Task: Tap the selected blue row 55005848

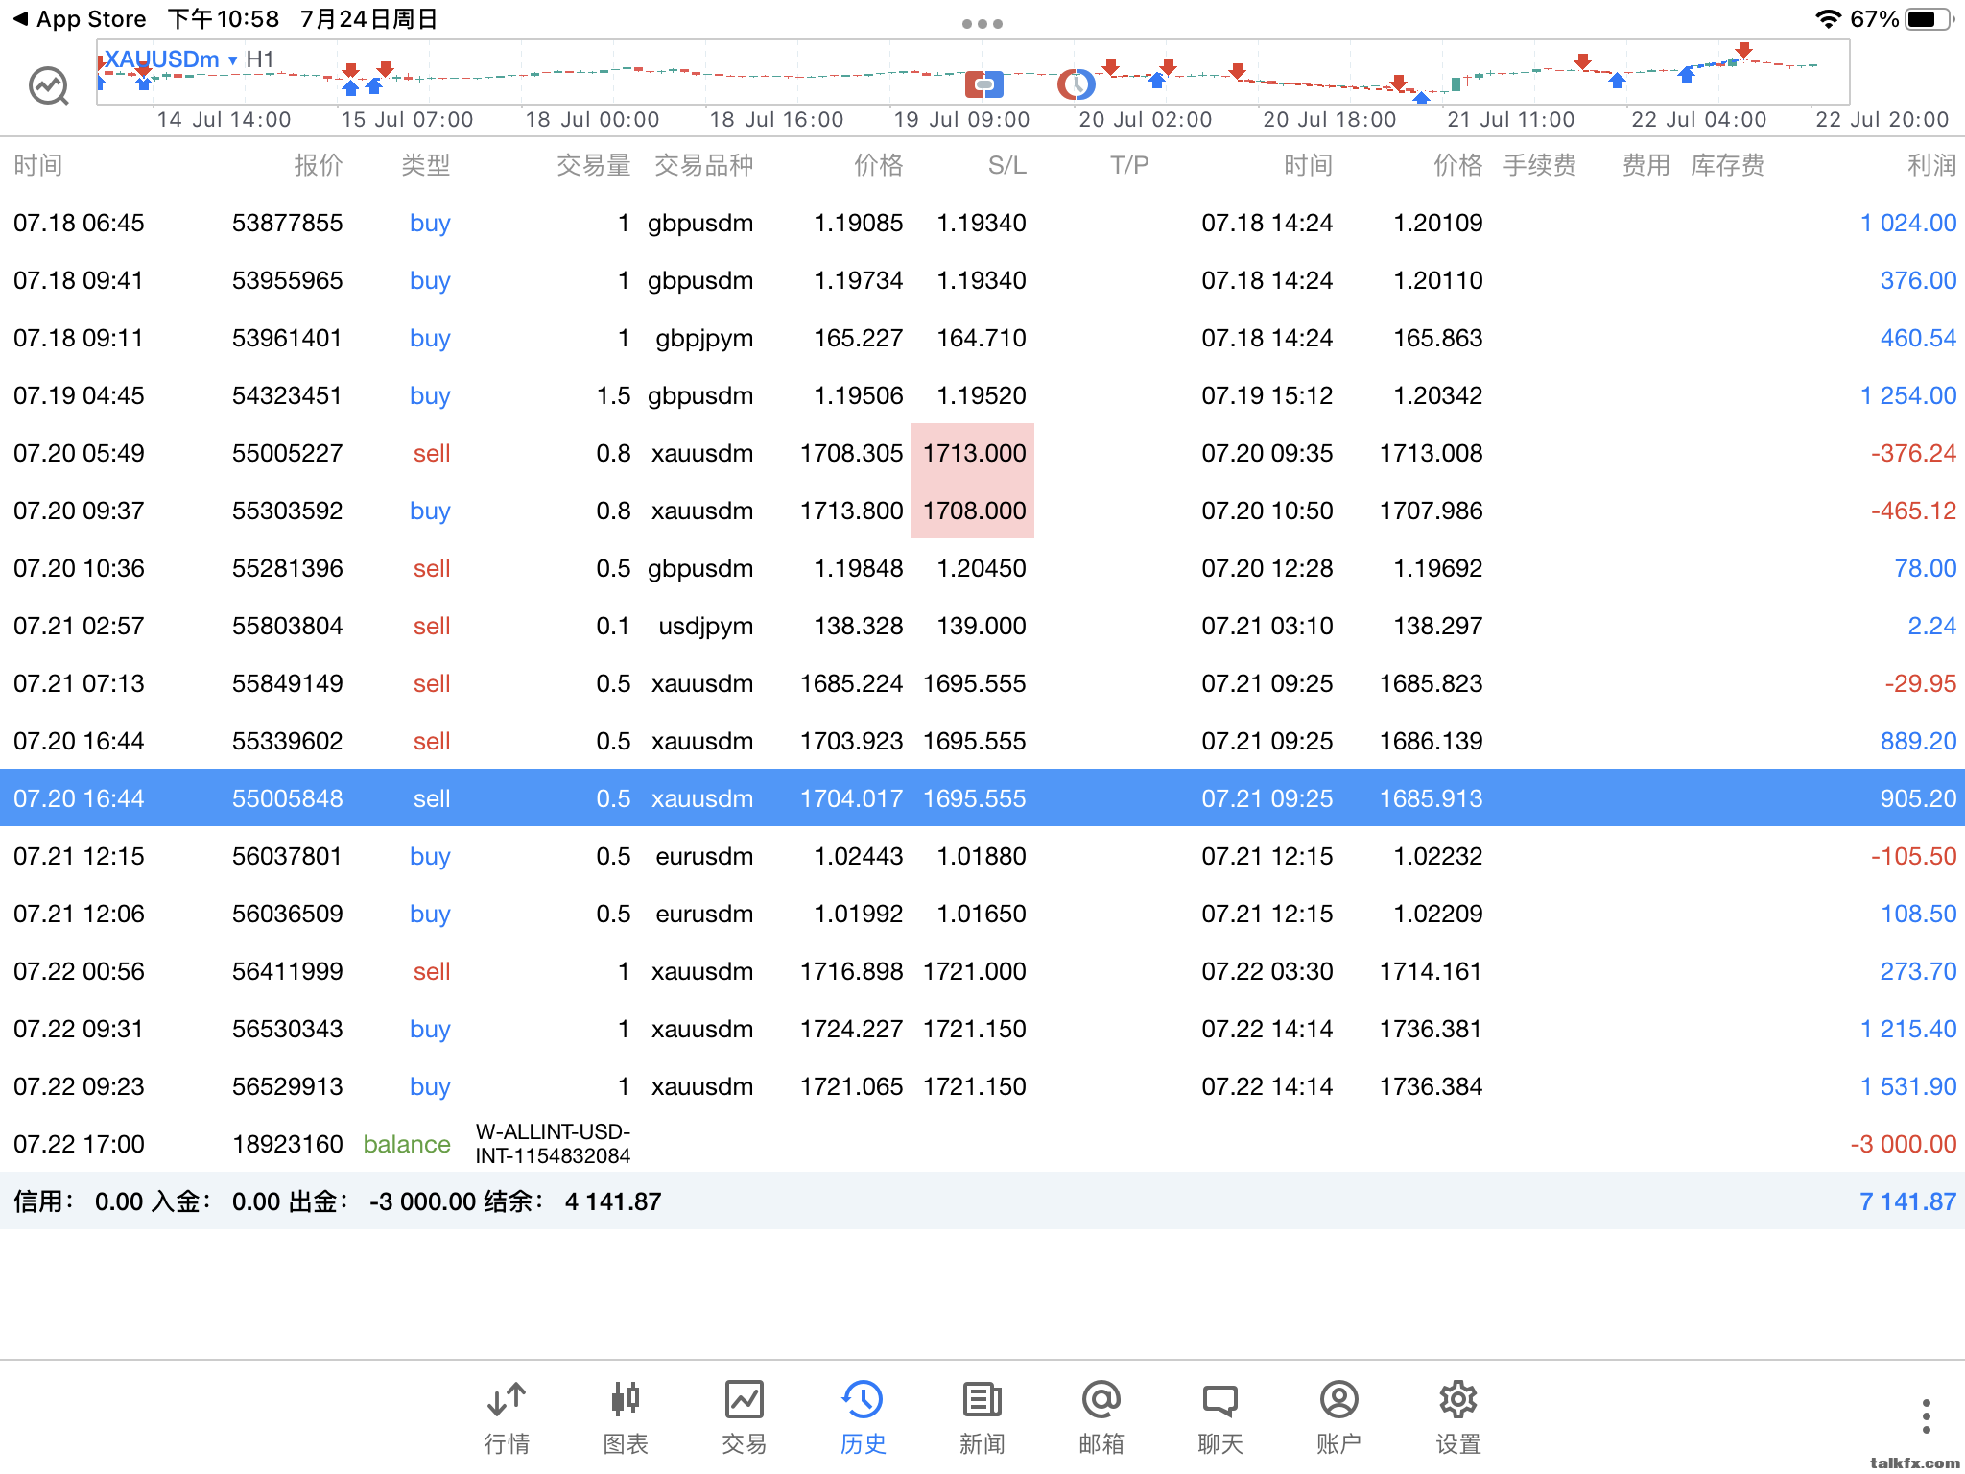Action: pos(982,797)
